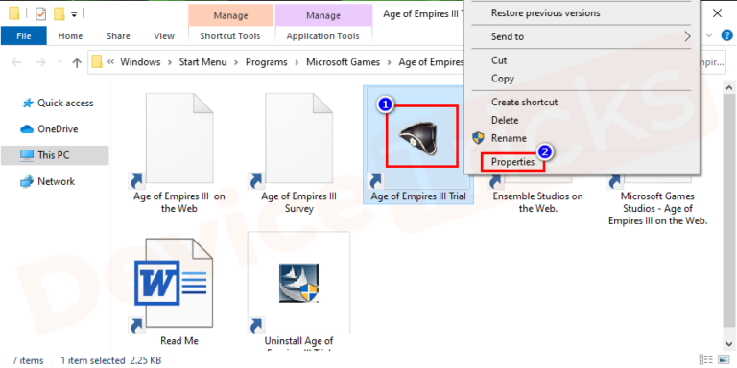This screenshot has height=368, width=737.
Task: Switch to the Share ribbon tab
Action: pos(118,35)
